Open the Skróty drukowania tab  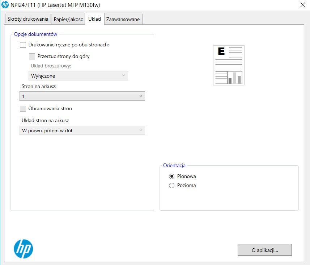pyautogui.click(x=28, y=19)
